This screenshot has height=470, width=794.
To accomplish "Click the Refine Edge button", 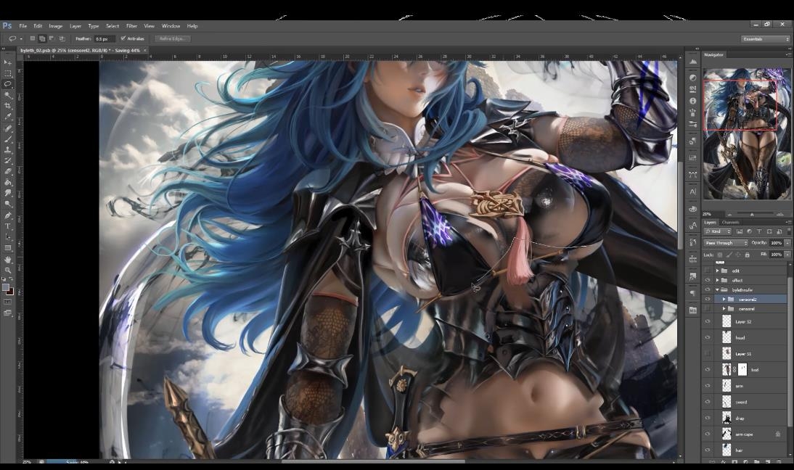I will click(x=172, y=38).
